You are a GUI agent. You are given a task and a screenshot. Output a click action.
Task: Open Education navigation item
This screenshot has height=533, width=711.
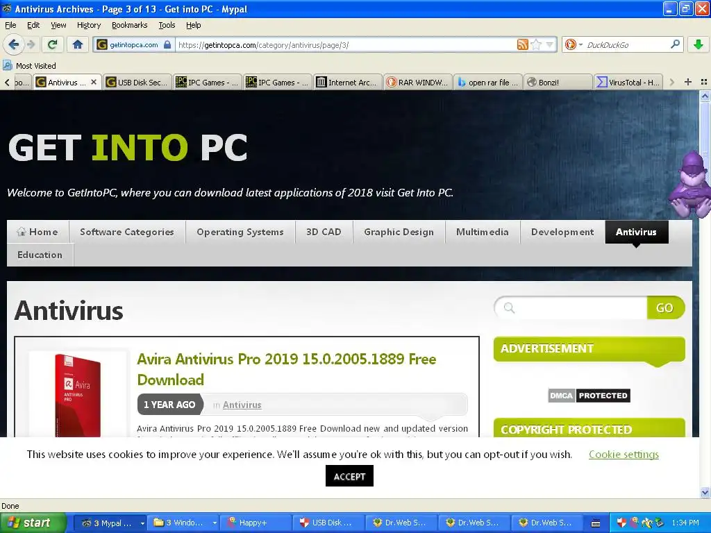40,255
